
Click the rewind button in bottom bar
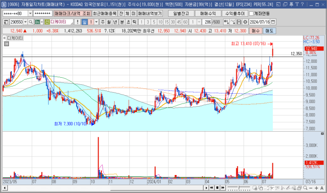click(x=212, y=188)
